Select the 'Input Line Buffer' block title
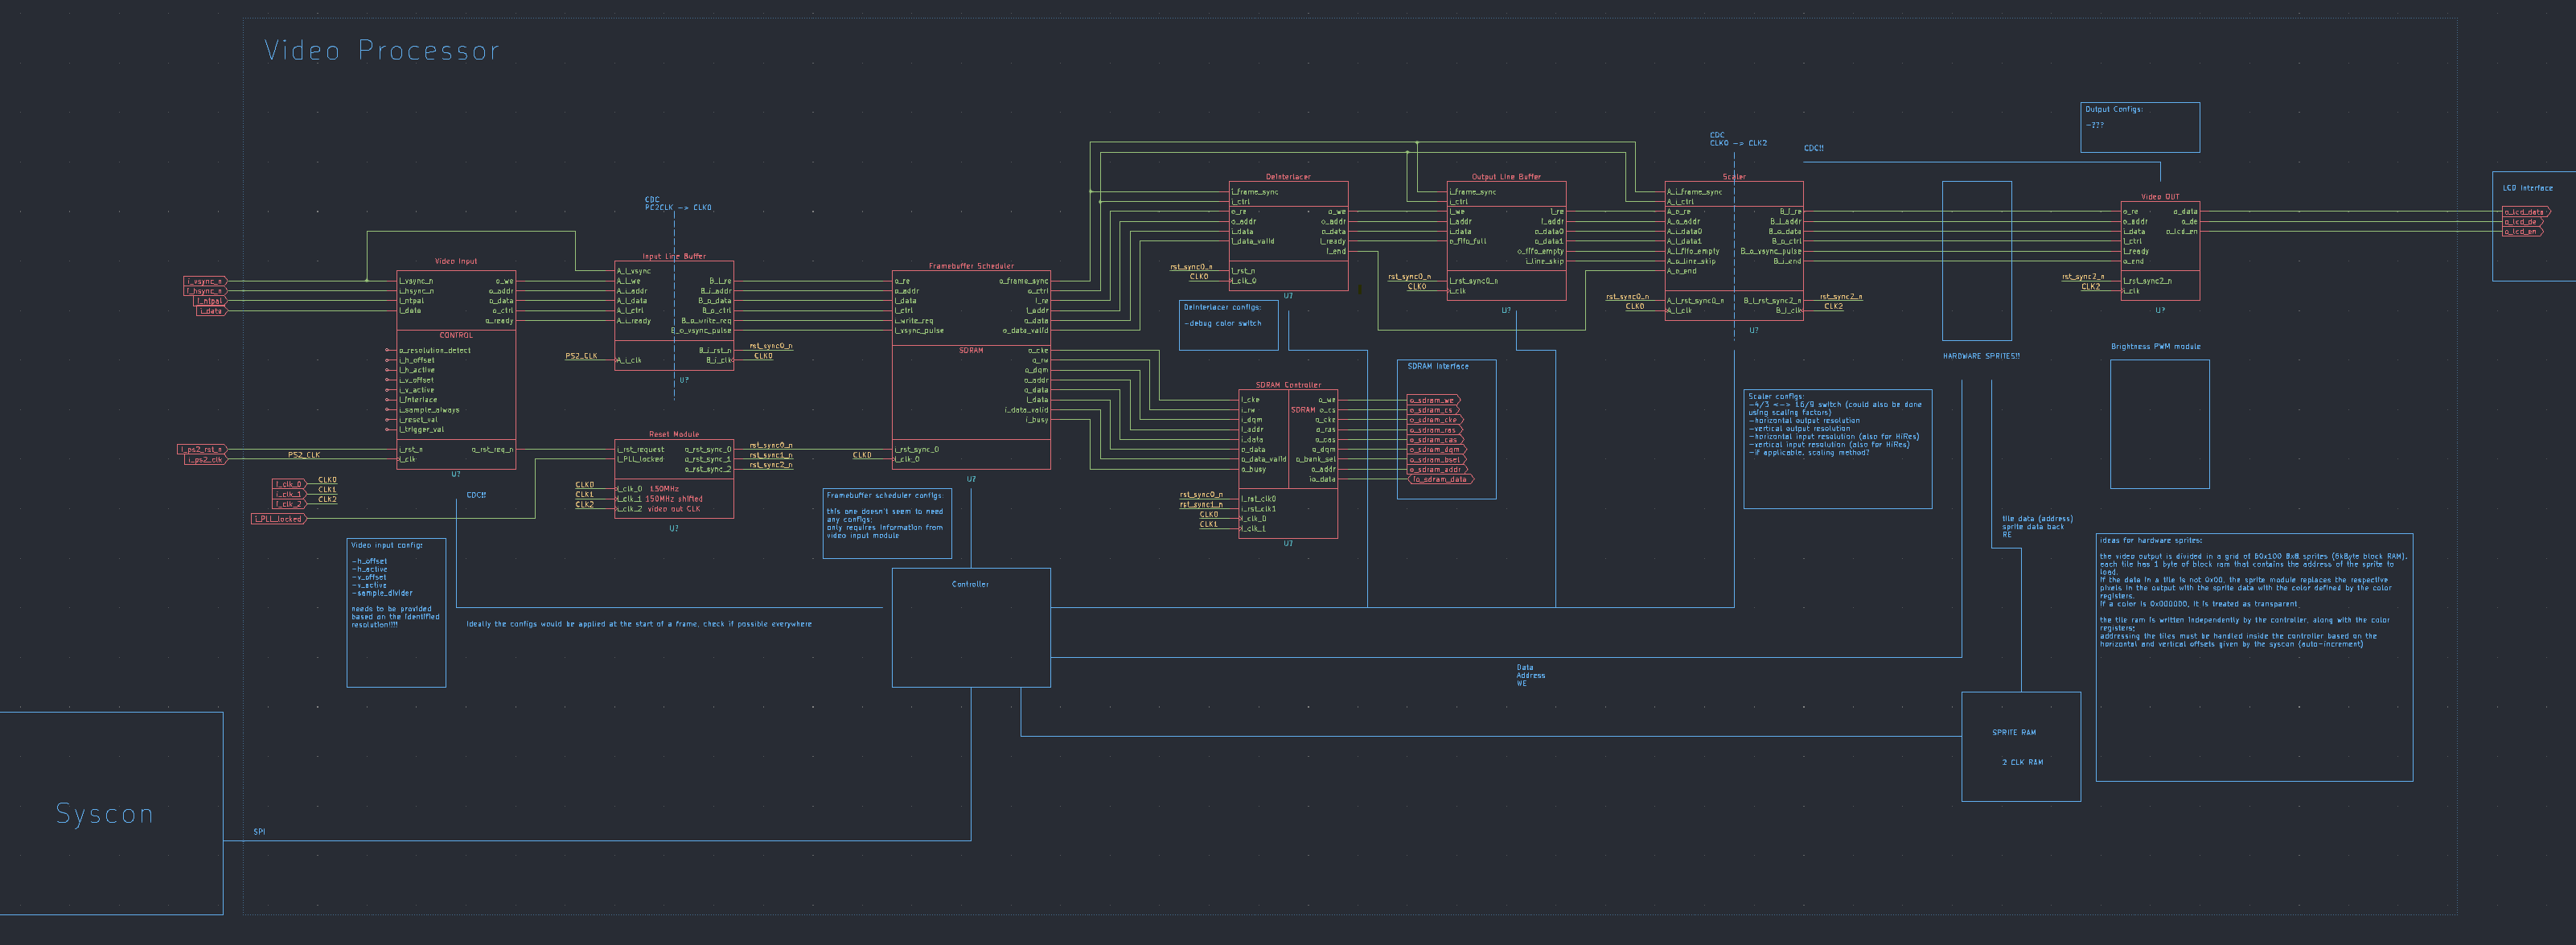The image size is (2576, 945). point(674,256)
